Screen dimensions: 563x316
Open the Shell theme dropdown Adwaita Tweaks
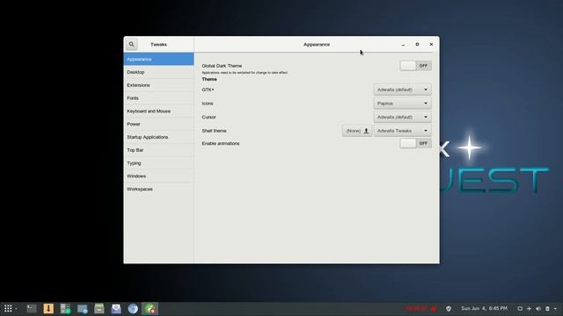tap(402, 131)
